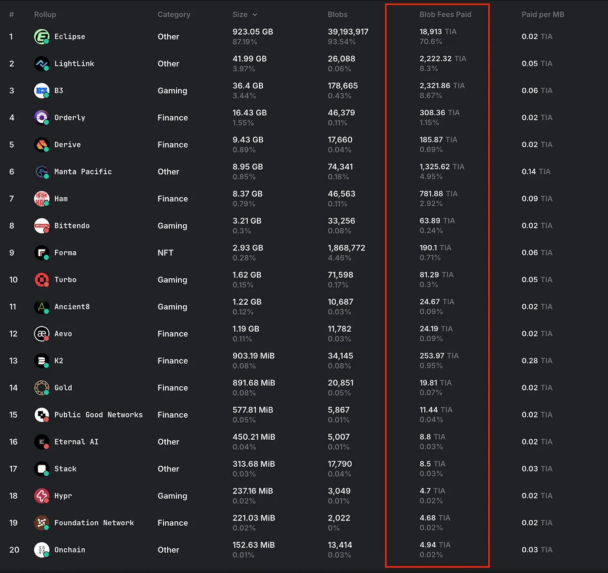Click the Category column header

174,15
